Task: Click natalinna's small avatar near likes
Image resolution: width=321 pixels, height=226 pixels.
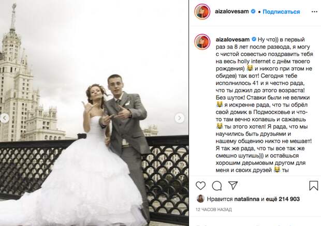Action: pyautogui.click(x=200, y=199)
